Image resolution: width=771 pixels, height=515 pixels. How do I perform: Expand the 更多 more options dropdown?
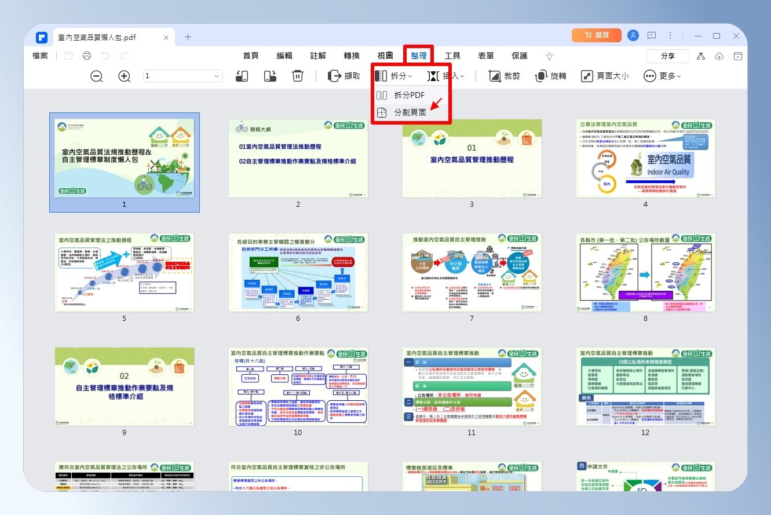pos(663,76)
